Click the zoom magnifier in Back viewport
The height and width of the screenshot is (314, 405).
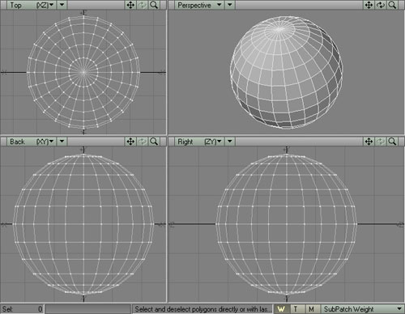154,142
